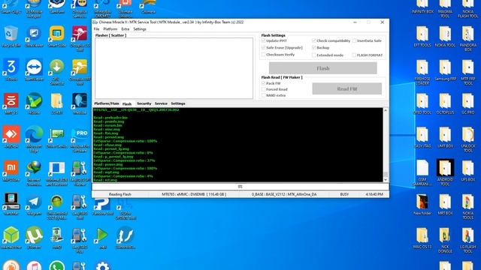The image size is (481, 270).
Task: Click the BUSY status bar entry
Action: (344, 194)
